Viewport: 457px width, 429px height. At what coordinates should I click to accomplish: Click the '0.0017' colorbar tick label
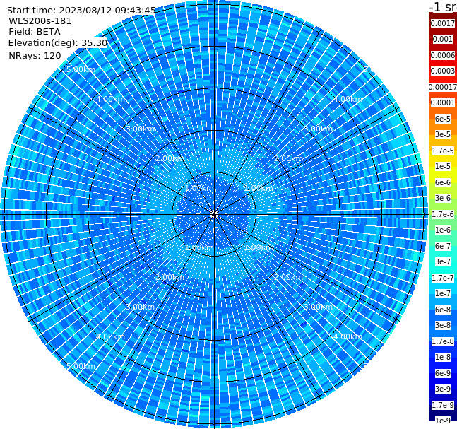(443, 23)
